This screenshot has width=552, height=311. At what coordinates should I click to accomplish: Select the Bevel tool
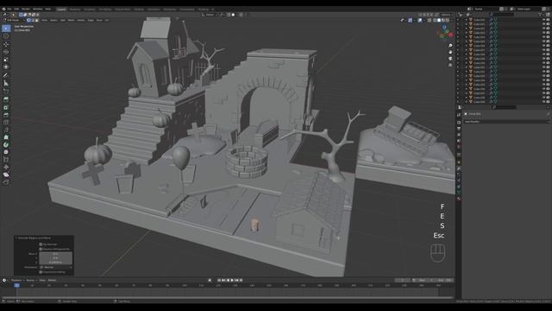coord(6,115)
